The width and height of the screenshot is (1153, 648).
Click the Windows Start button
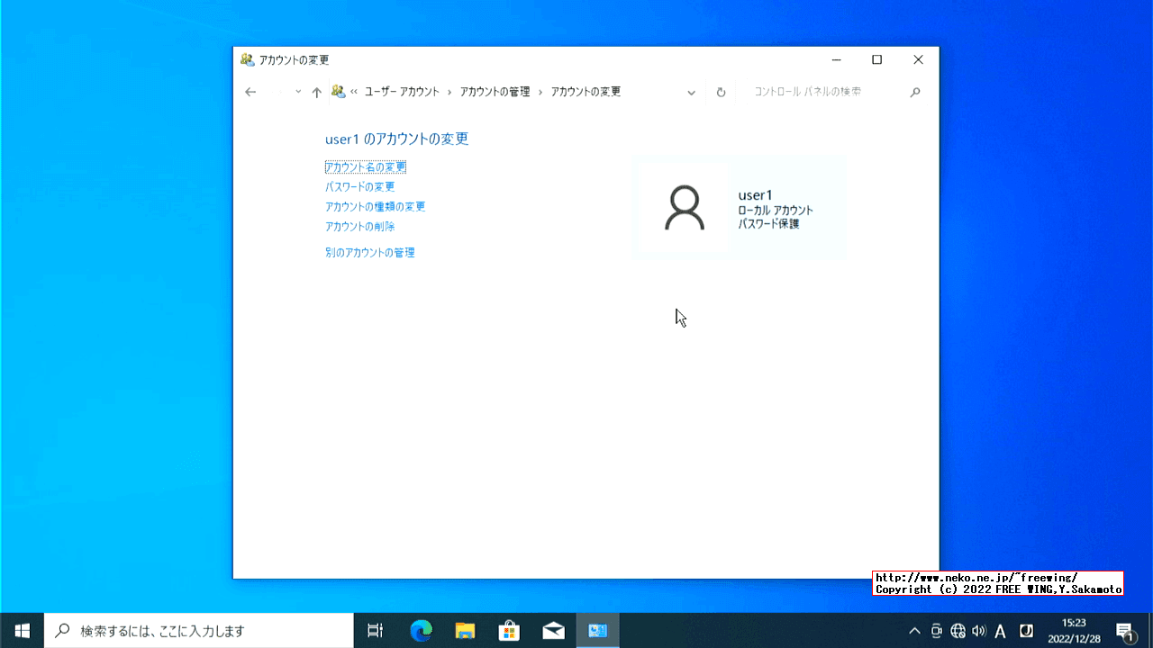(x=20, y=631)
